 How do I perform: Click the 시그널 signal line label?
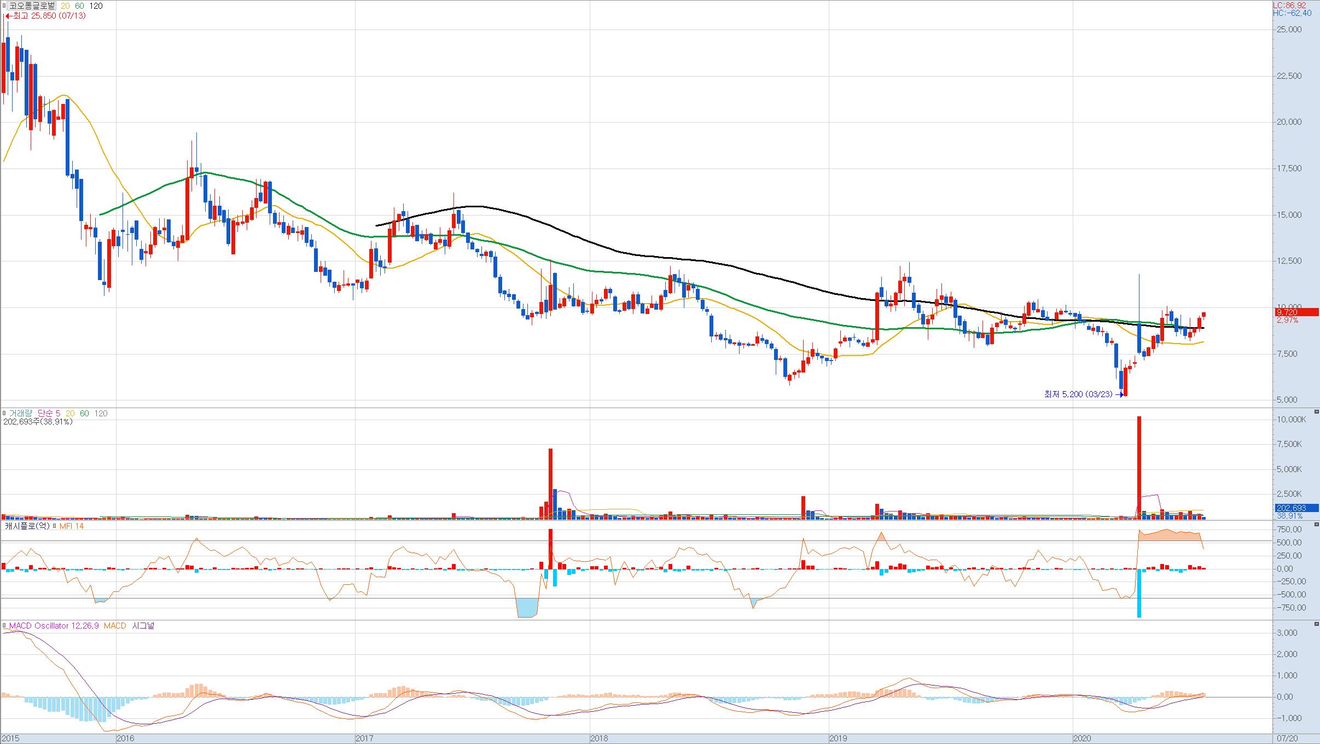tap(143, 626)
